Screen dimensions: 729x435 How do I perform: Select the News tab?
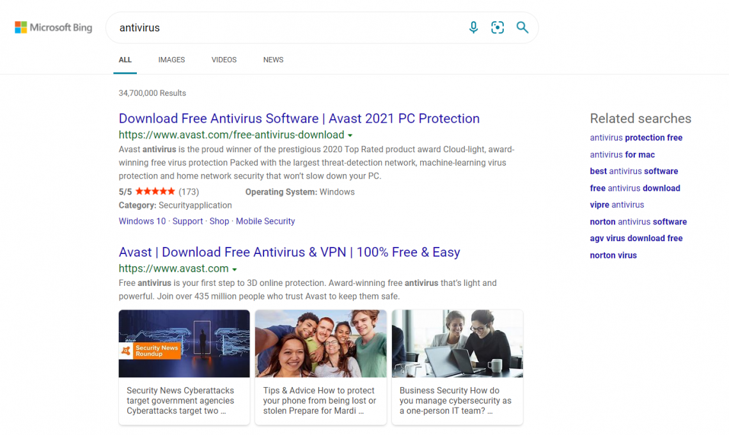[273, 60]
